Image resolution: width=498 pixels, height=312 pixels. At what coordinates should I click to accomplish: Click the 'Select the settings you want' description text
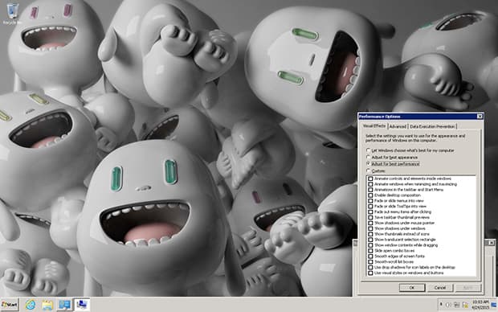(x=415, y=138)
